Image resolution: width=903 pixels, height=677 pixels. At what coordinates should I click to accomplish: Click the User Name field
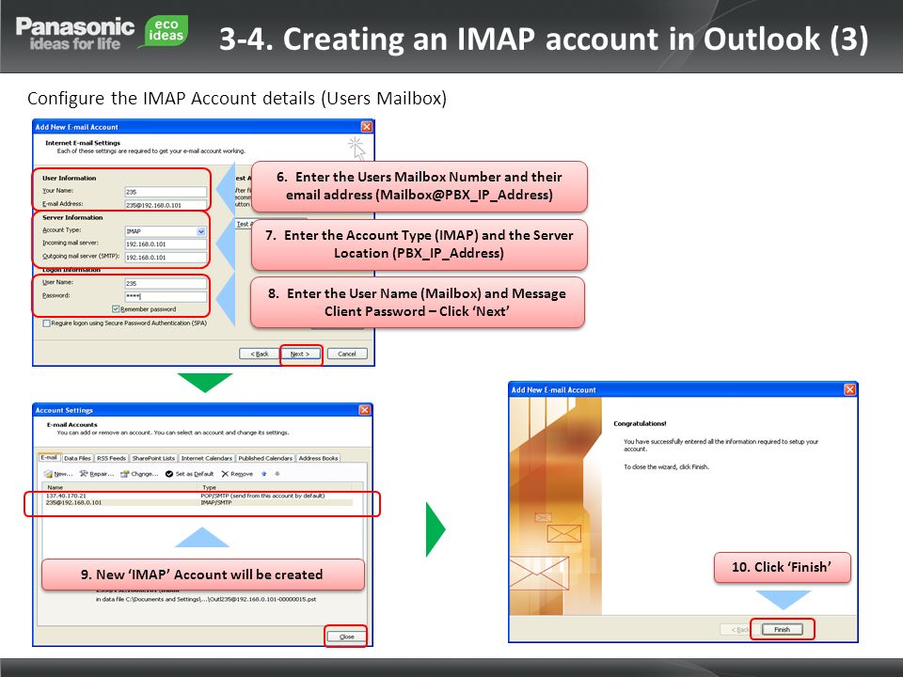(166, 283)
